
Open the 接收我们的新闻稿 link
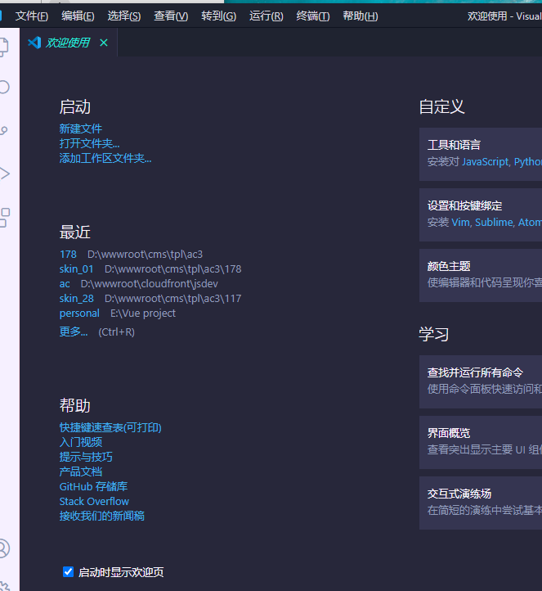[x=101, y=516]
